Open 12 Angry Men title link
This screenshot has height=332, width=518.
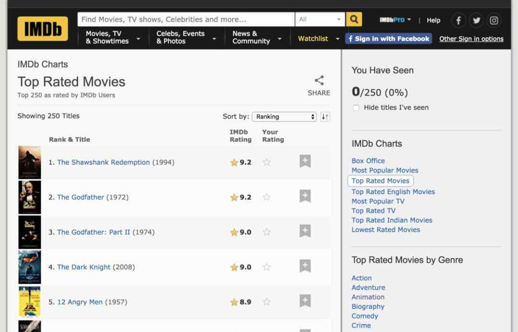coord(80,302)
